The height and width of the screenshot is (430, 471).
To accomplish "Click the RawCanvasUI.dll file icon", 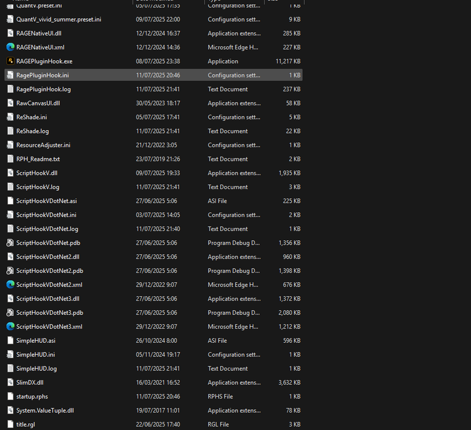I will [10, 103].
